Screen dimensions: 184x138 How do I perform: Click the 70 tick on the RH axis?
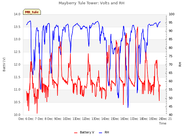[x=170, y=64]
